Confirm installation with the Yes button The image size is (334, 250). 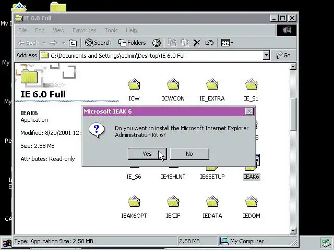pos(147,154)
